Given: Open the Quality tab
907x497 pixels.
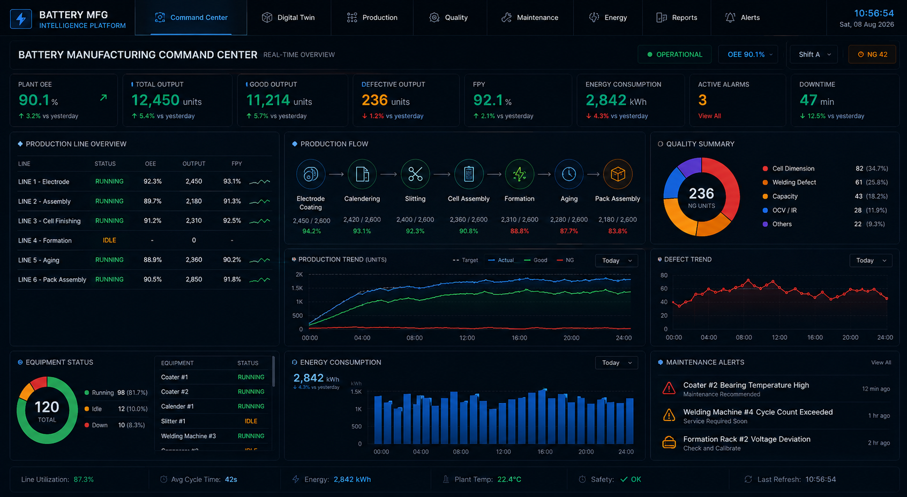Looking at the screenshot, I should tap(449, 18).
